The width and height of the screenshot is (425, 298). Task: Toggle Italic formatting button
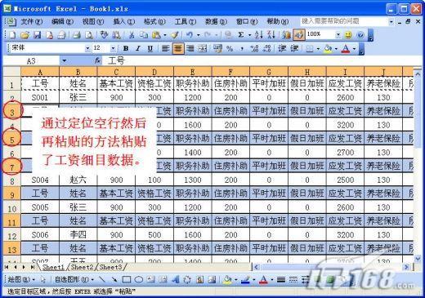138,49
